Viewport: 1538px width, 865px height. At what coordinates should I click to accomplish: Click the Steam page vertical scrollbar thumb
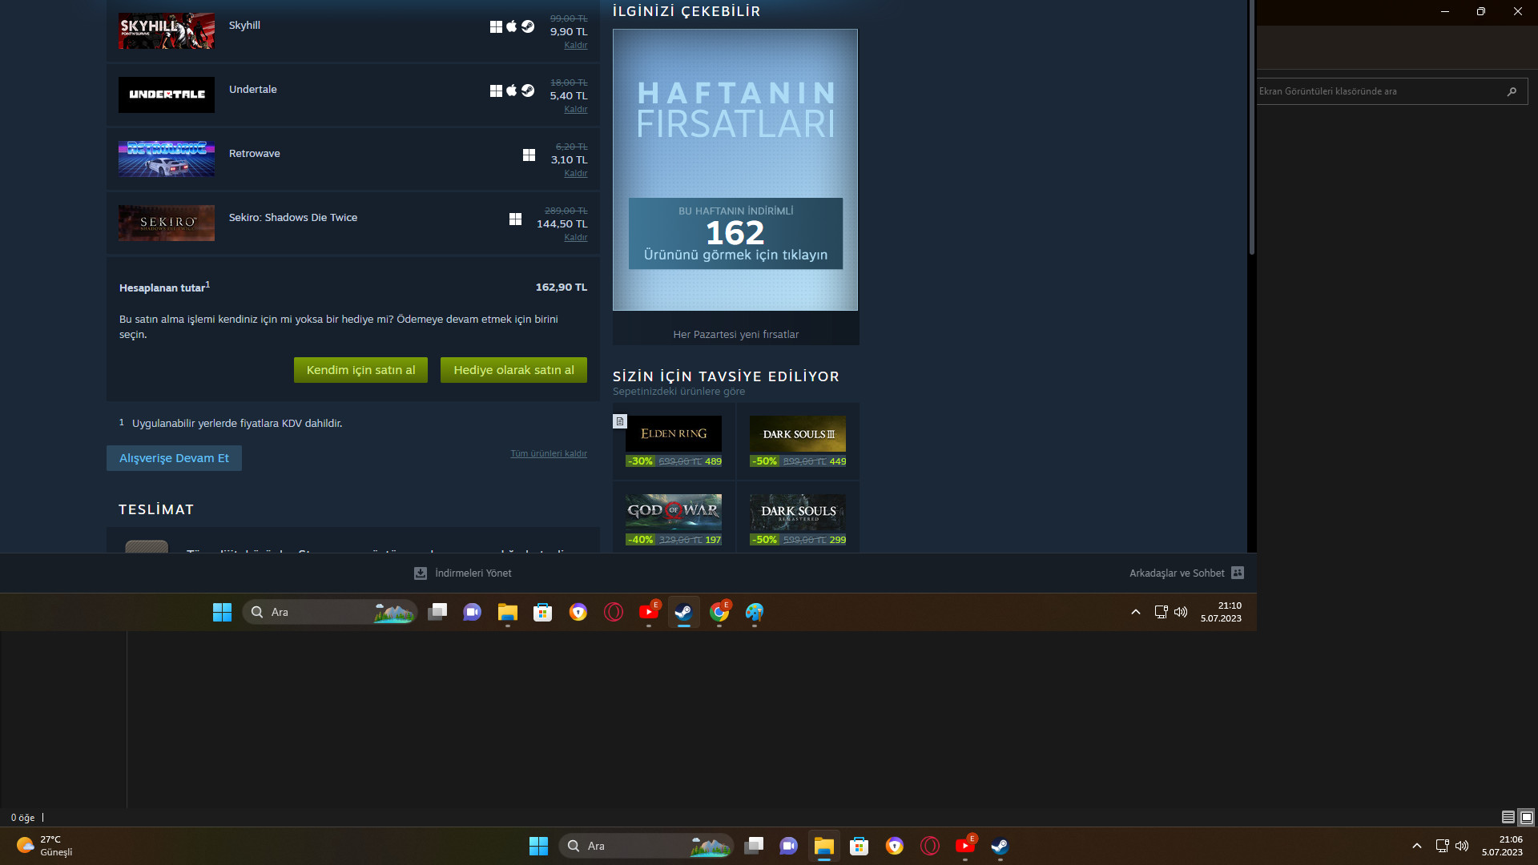pos(1251,128)
